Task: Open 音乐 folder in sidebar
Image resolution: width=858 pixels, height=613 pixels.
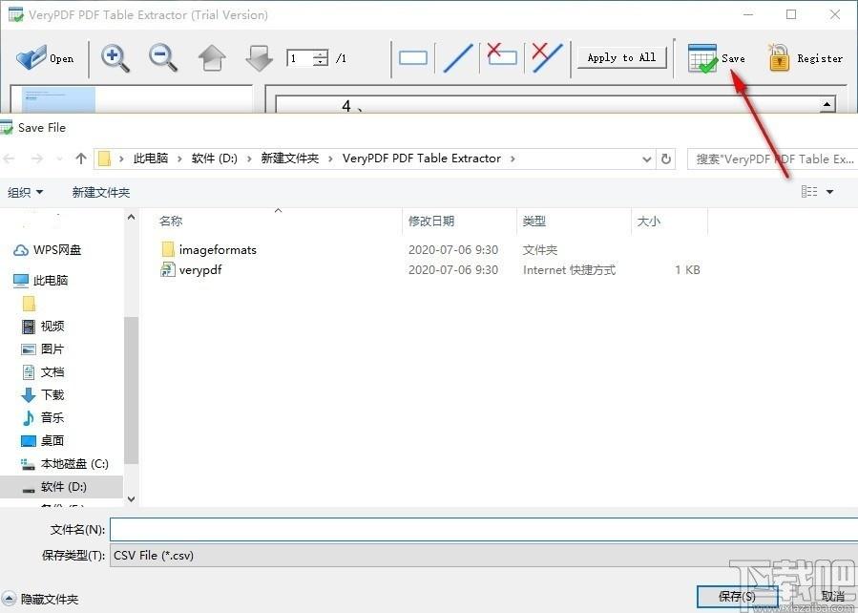Action: 43,417
